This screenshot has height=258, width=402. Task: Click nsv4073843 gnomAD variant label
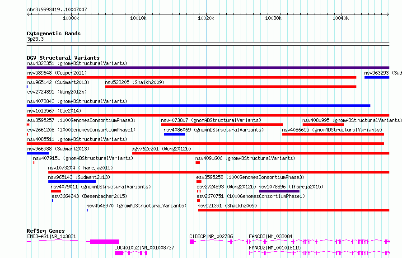point(77,101)
